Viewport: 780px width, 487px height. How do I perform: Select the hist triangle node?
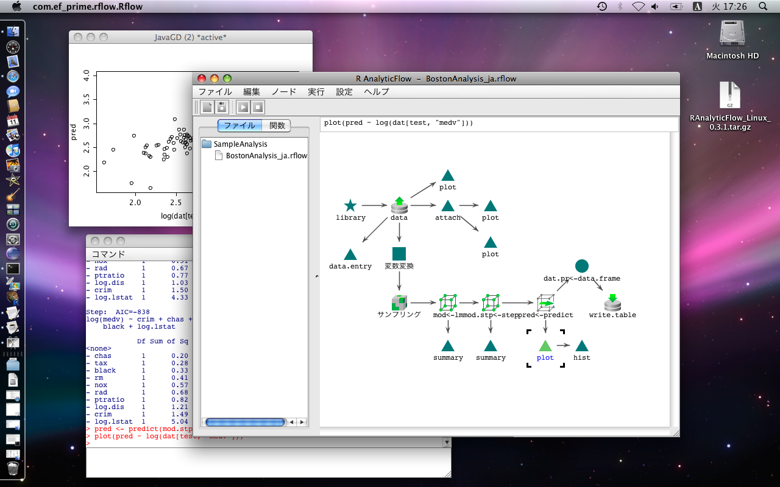(582, 346)
